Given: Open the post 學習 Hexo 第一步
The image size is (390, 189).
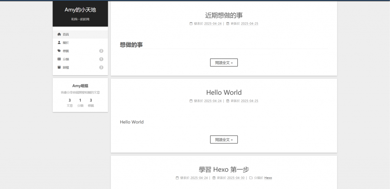Looking at the screenshot, I should 224,169.
